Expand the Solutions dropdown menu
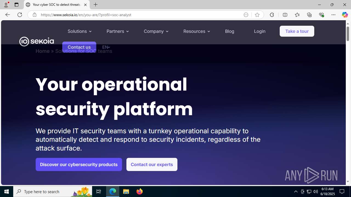The width and height of the screenshot is (351, 197). pyautogui.click(x=80, y=31)
